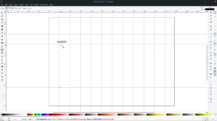The width and height of the screenshot is (217, 121).
Task: Select the Pen Bezier tool
Action: coord(2,50)
